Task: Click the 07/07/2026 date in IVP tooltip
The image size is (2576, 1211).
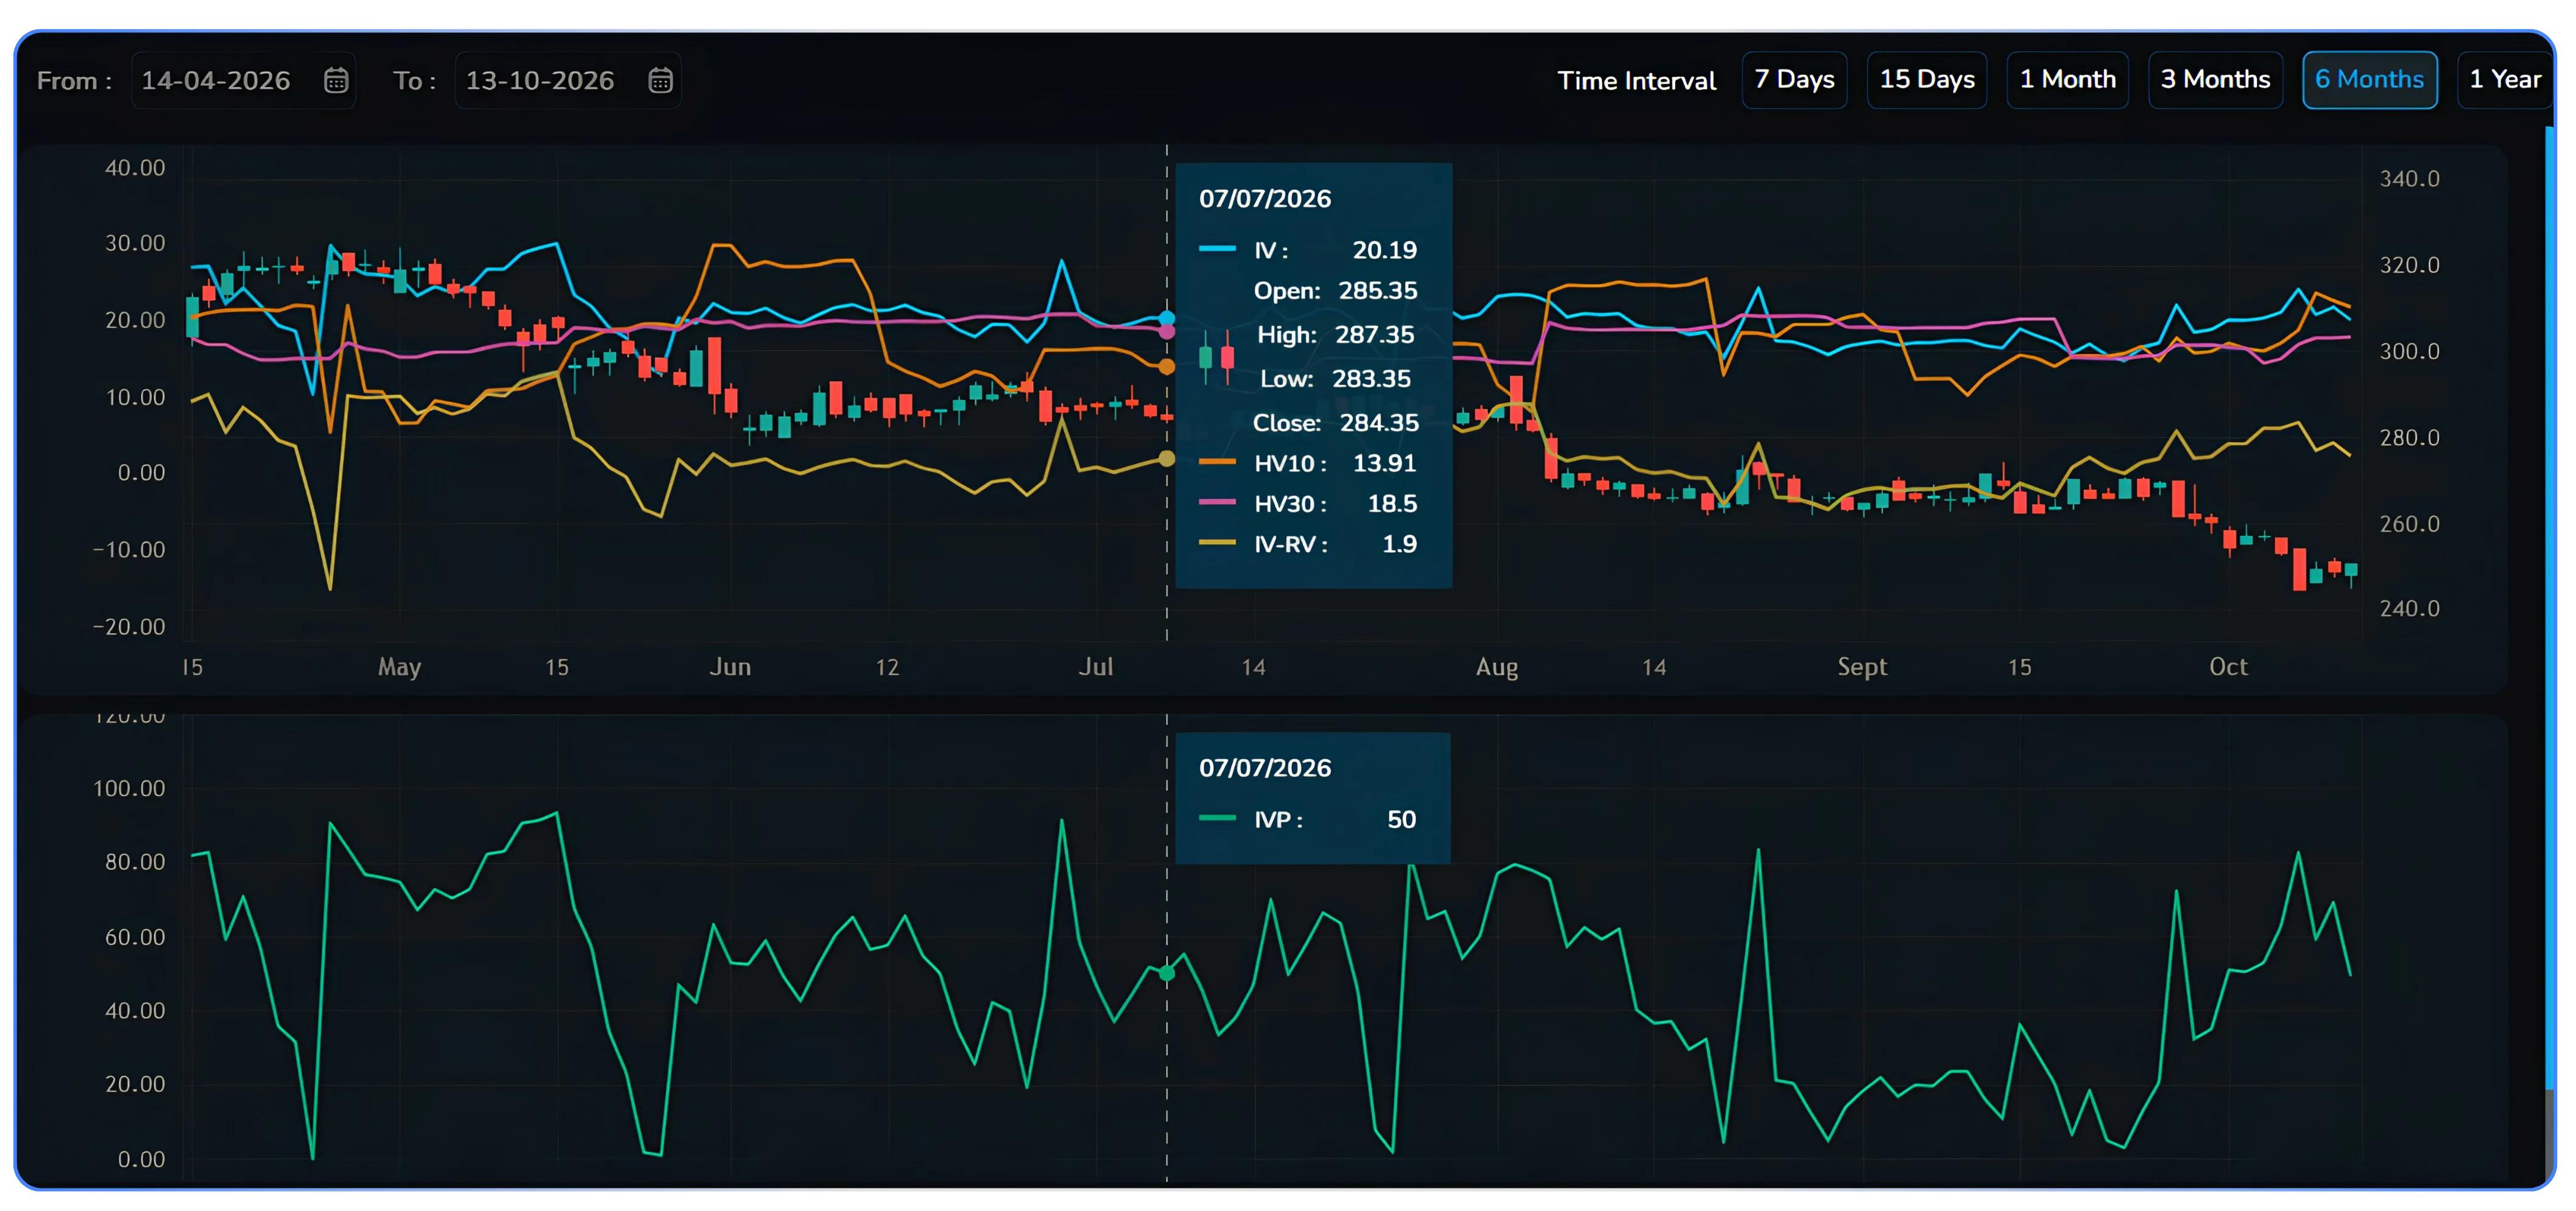Action: pyautogui.click(x=1265, y=768)
